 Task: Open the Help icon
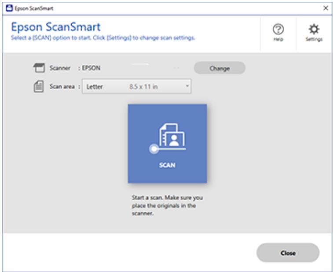pyautogui.click(x=278, y=33)
